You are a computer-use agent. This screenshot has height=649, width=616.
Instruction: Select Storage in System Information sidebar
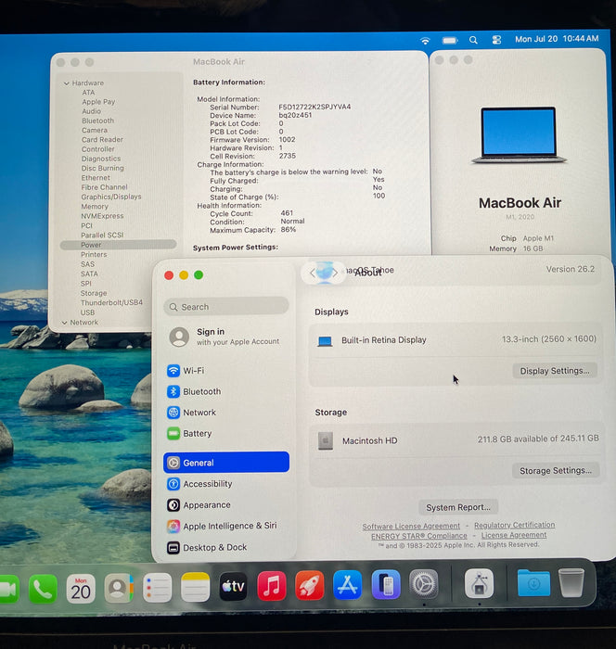[94, 293]
